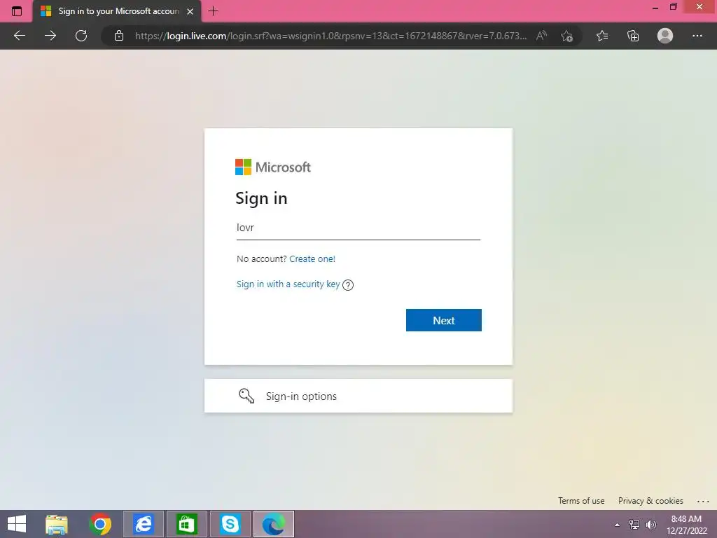The image size is (717, 538).
Task: Open the taskbar clock showing 8:48 AM
Action: pos(686,525)
